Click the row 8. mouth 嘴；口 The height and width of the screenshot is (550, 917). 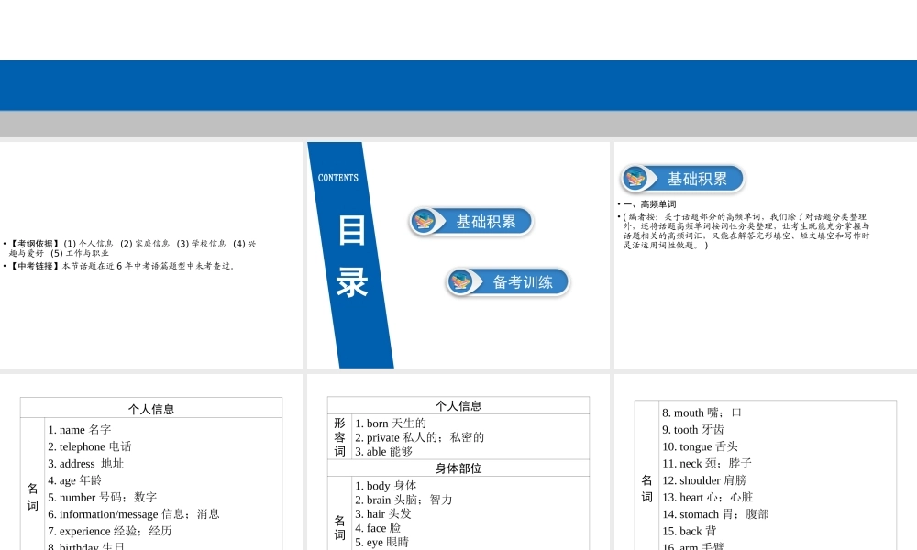[702, 412]
